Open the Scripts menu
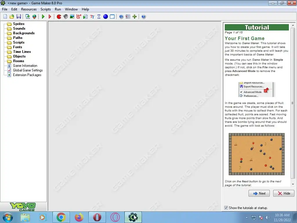 tap(46, 9)
